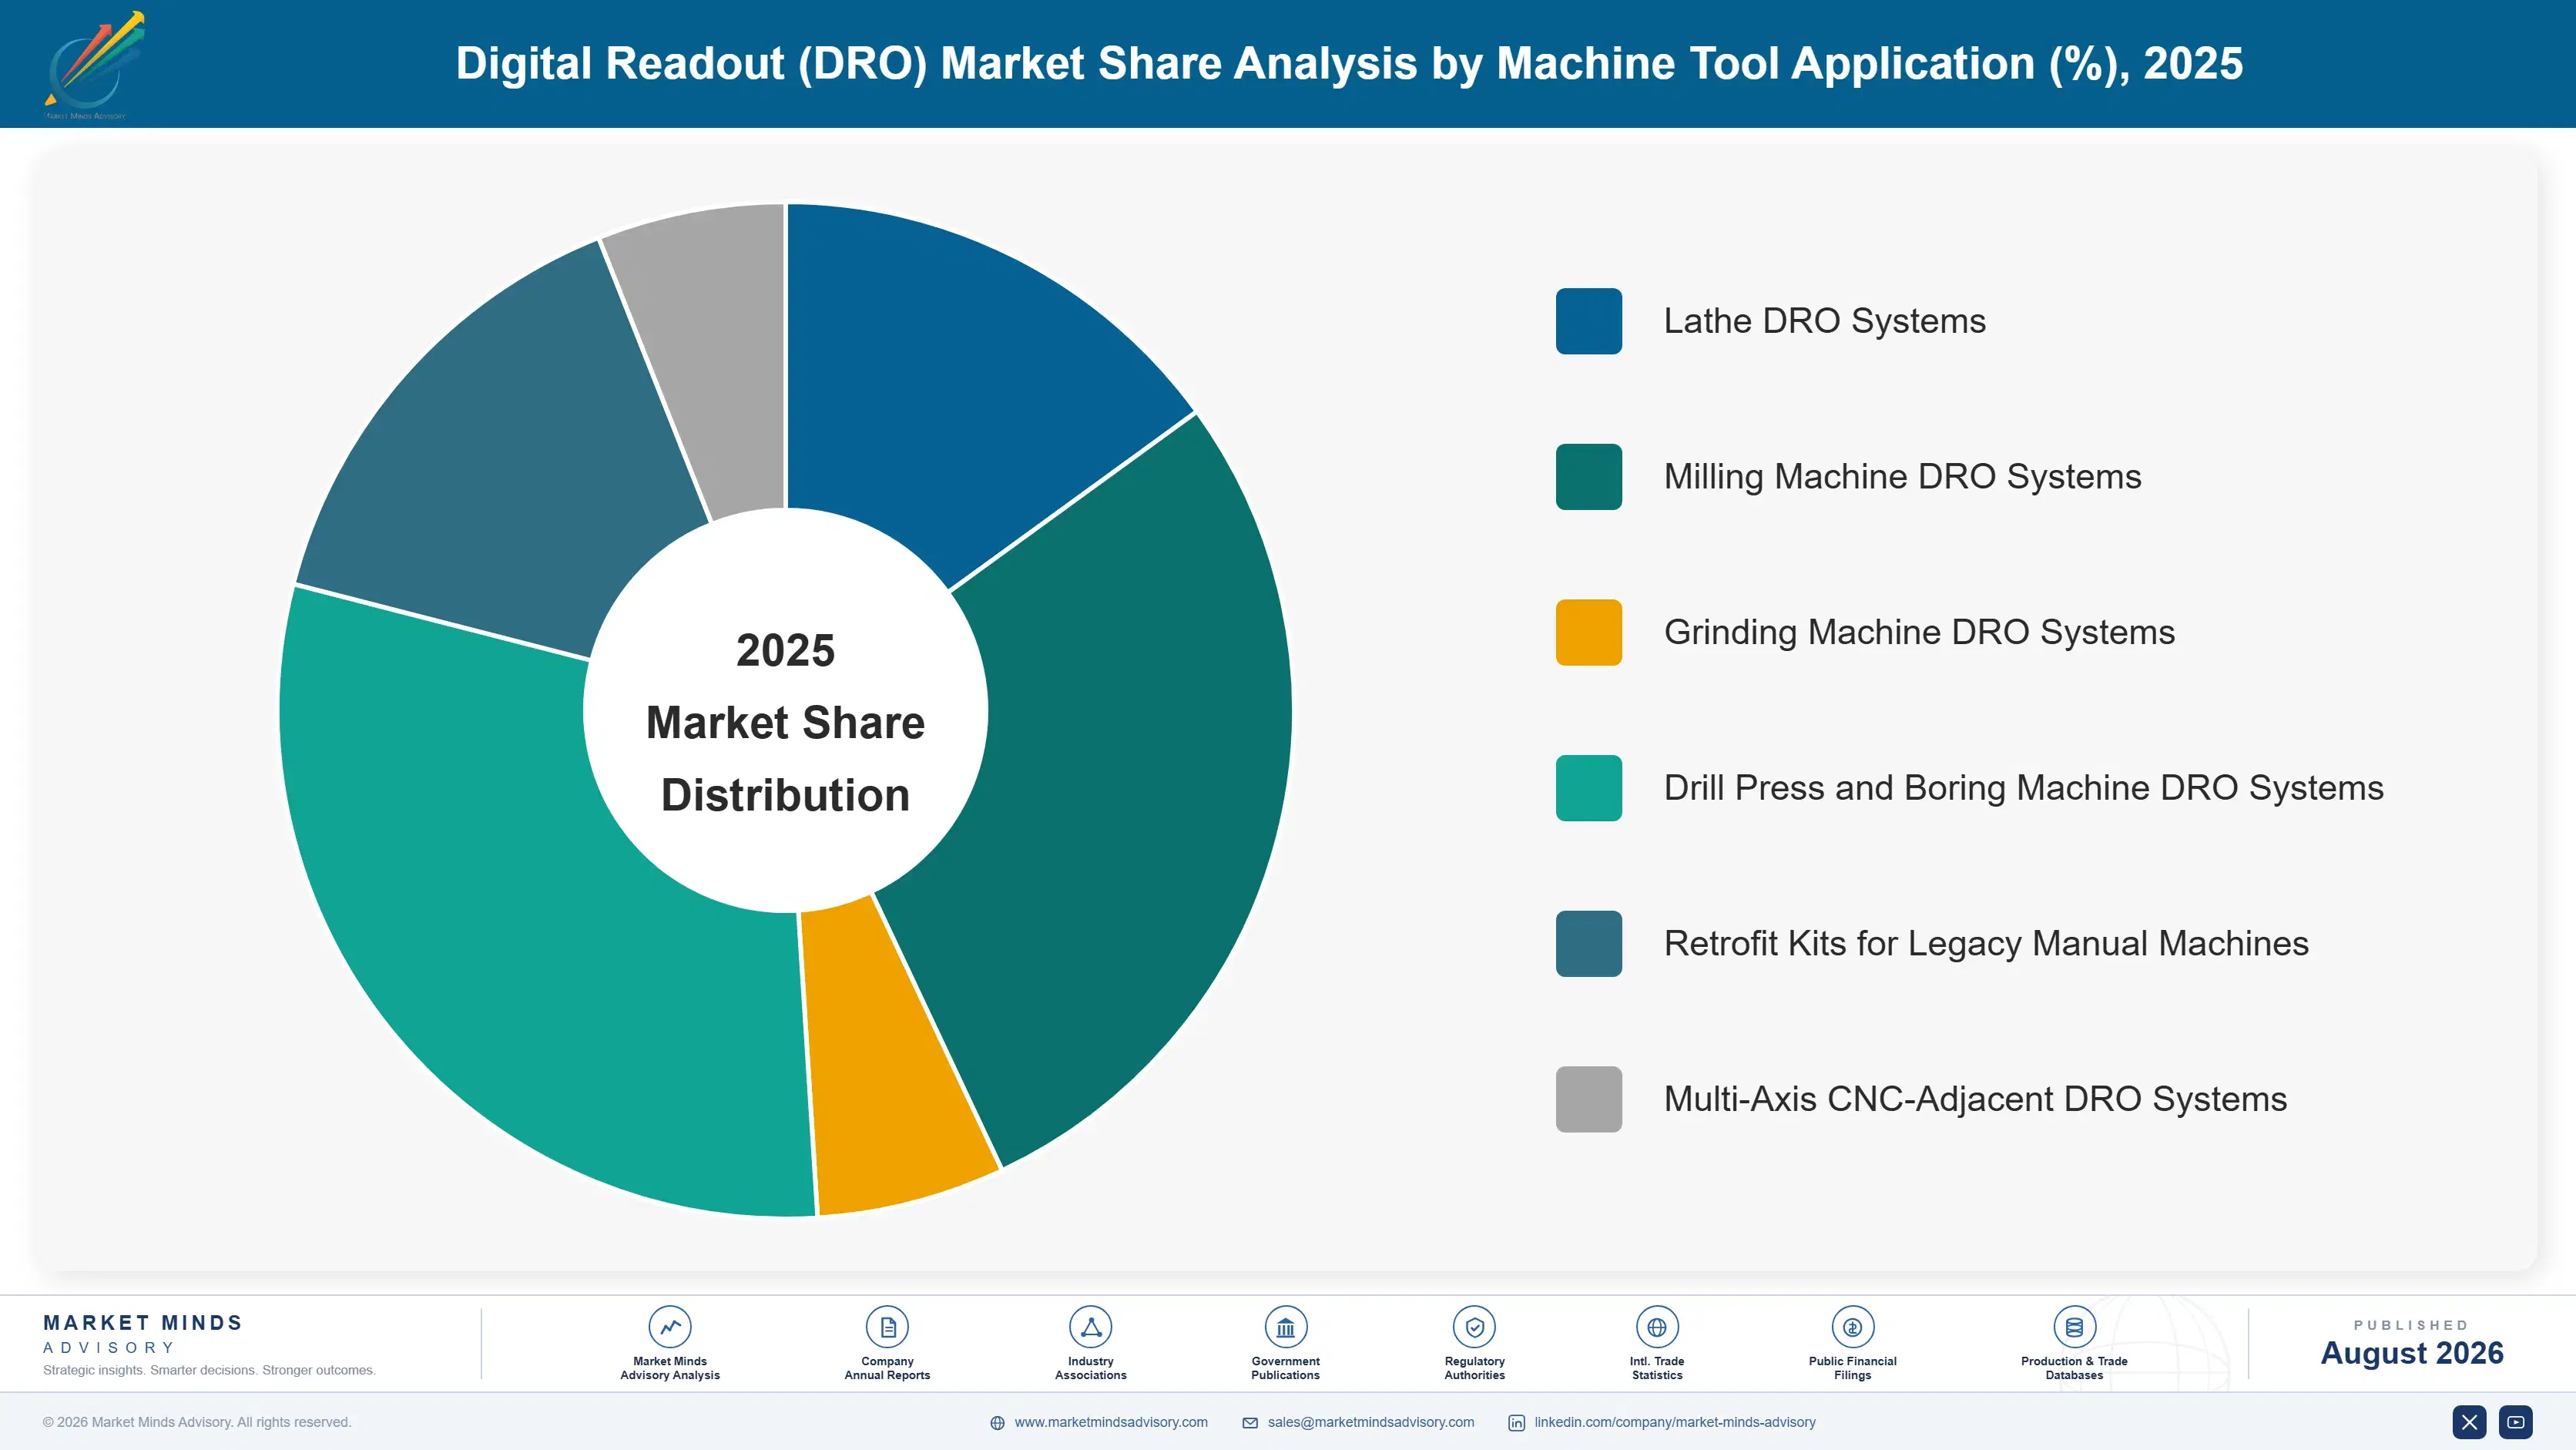The image size is (2576, 1450).
Task: Click 'Retrofit Kits for Legacy Manual Machines' label
Action: (x=1986, y=943)
